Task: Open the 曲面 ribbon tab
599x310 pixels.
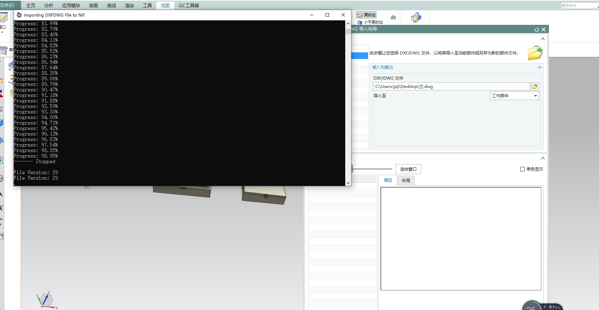Action: [94, 6]
